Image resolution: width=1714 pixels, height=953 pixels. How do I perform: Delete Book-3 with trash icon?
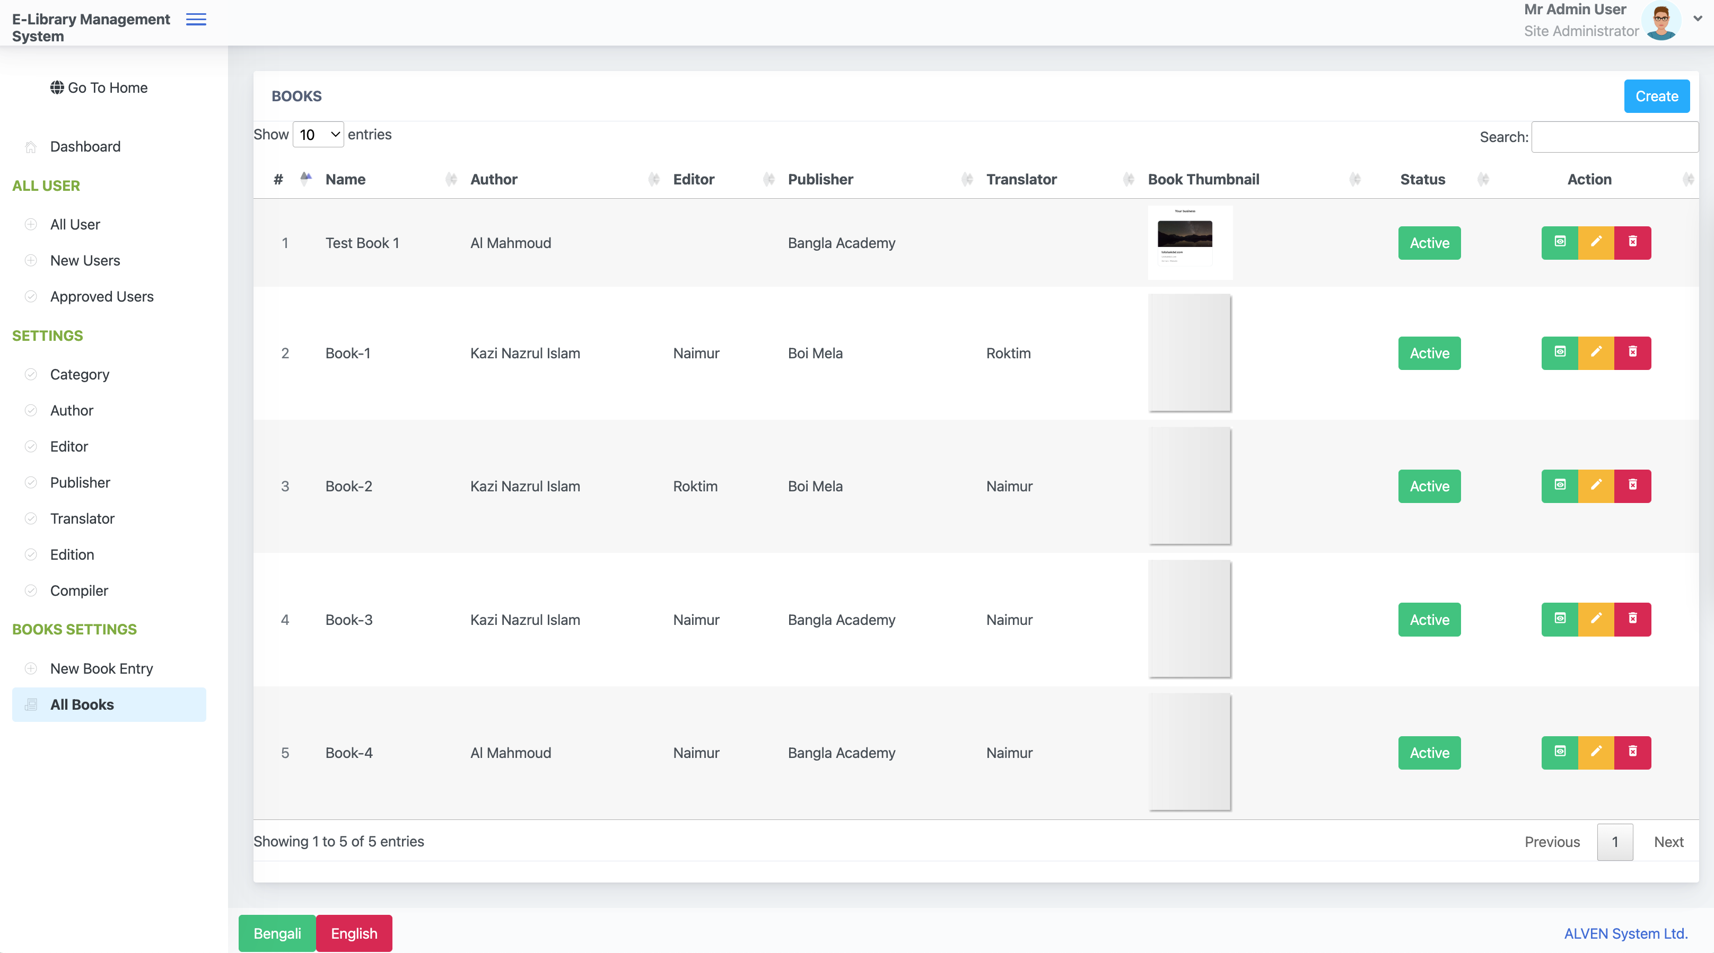coord(1633,620)
